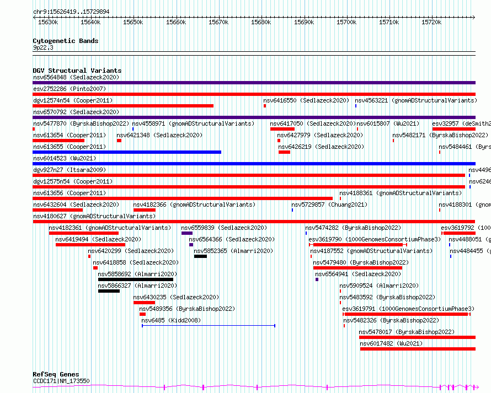491x393 pixels.
Task: Select nsv5483592 (ByrskaBishop2022) label
Action: (x=387, y=297)
